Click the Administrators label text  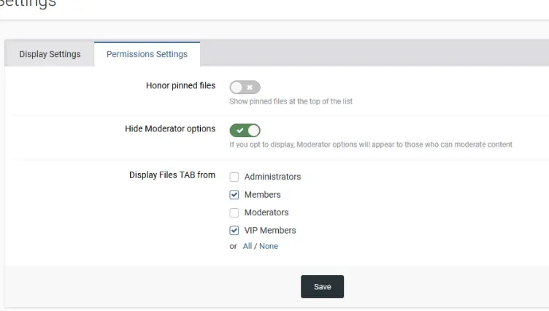click(x=272, y=177)
